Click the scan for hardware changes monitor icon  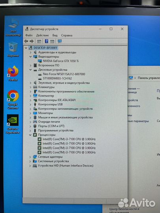coord(60,41)
